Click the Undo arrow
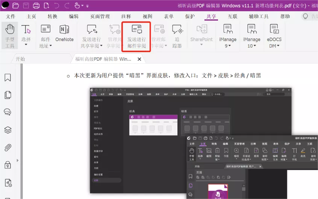The width and height of the screenshot is (318, 199). [57, 6]
